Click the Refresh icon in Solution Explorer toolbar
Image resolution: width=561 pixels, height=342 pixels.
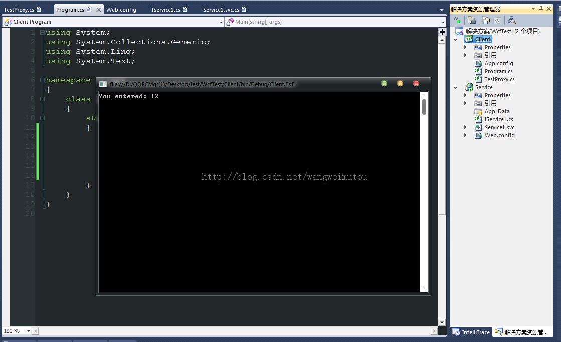coord(497,20)
